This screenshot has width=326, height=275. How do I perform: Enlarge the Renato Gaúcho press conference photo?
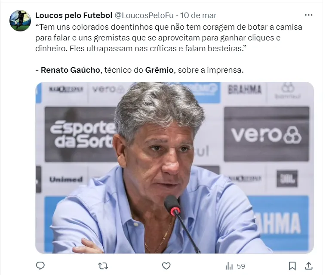click(x=175, y=168)
